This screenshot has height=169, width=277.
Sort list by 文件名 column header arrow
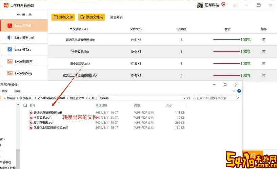click(71, 29)
